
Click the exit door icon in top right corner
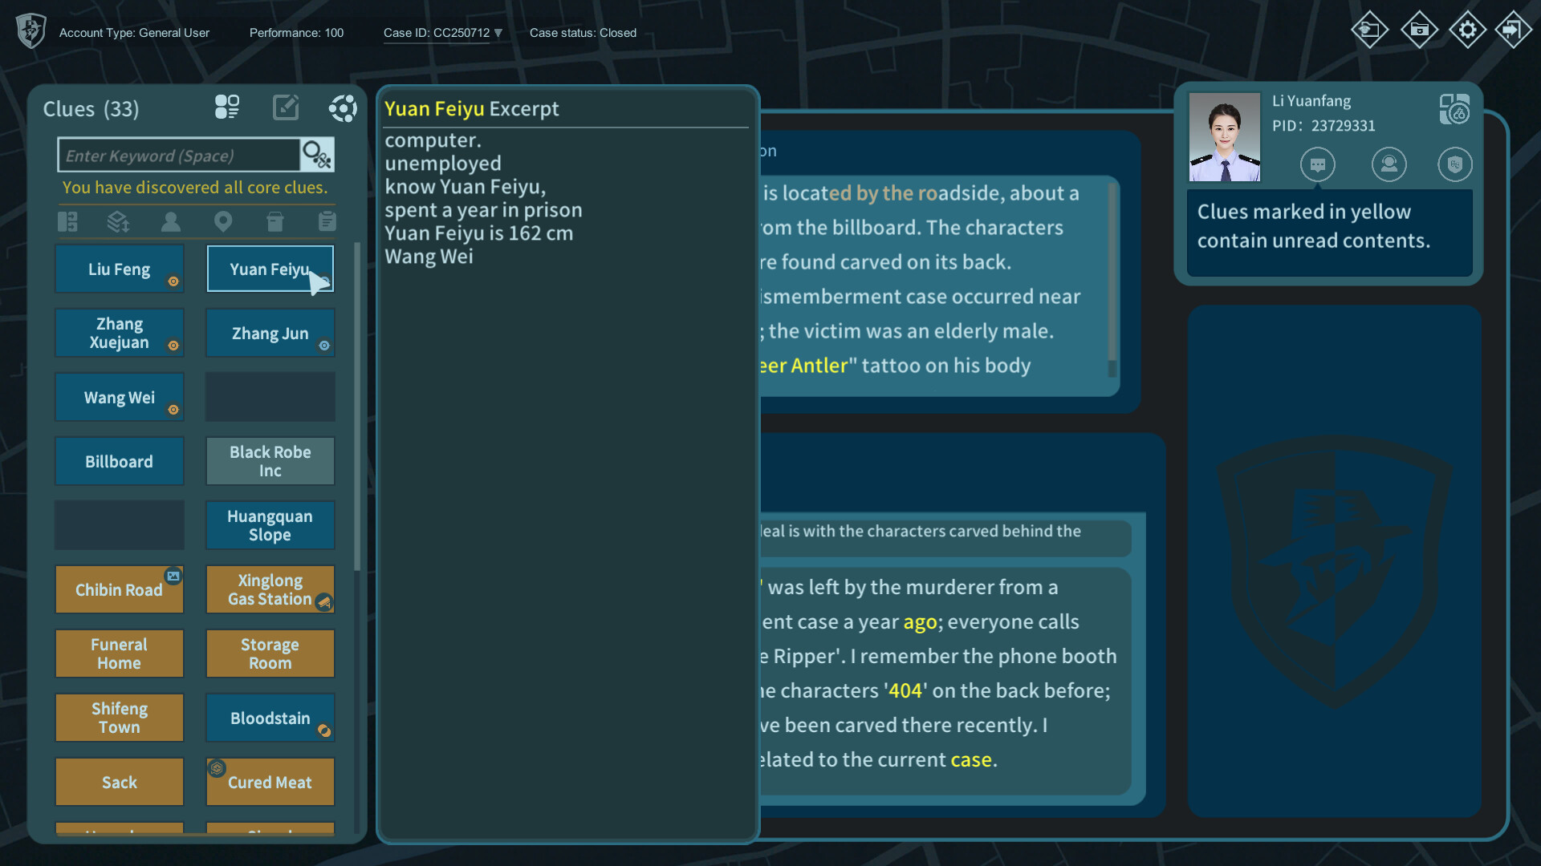pos(1516,30)
